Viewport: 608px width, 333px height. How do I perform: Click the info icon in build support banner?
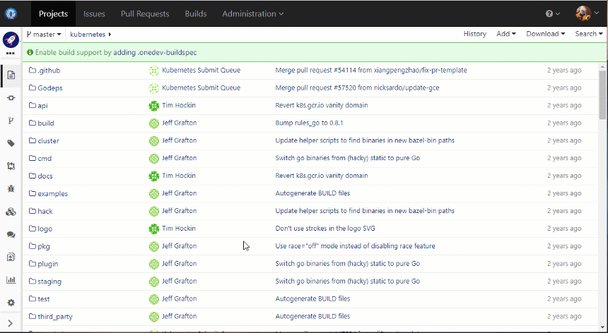[x=30, y=52]
